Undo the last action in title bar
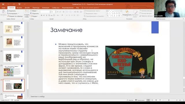 click(8, 4)
